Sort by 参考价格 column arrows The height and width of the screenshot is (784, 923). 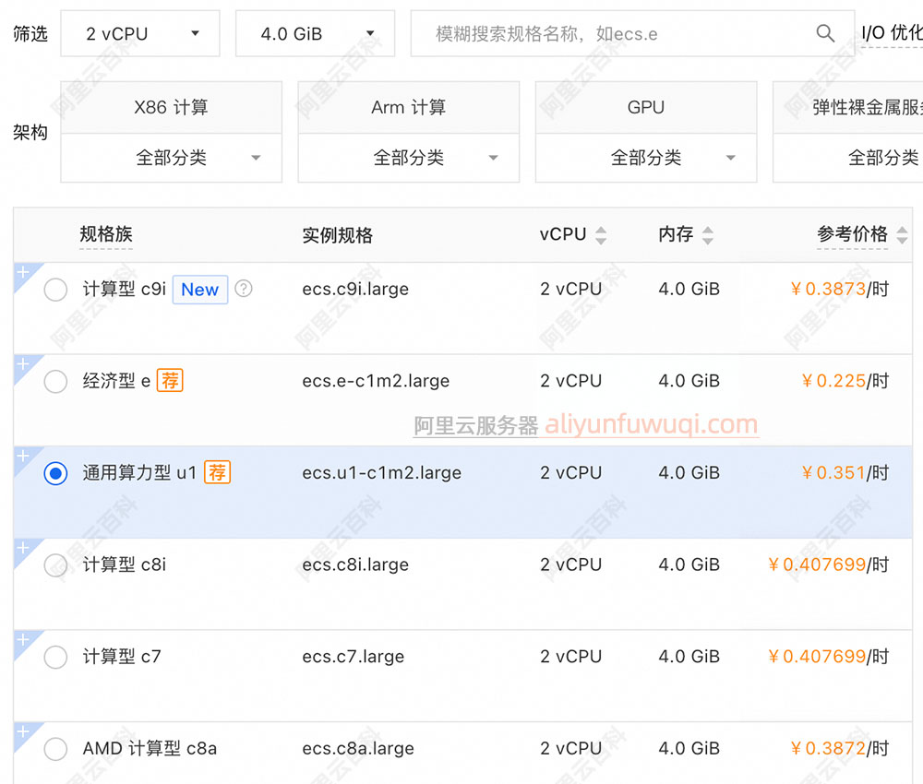click(902, 235)
